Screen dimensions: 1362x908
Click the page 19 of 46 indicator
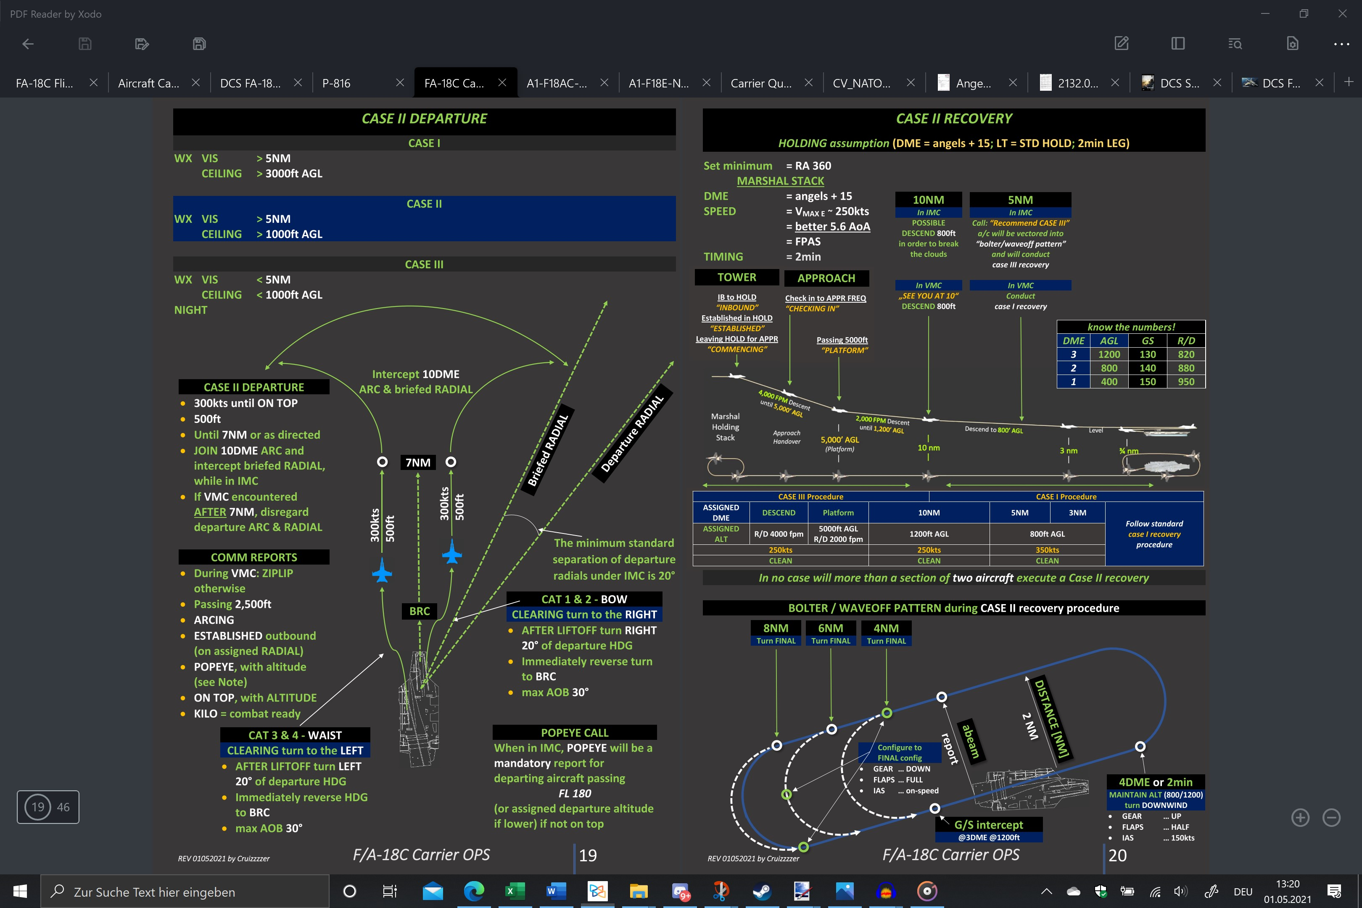click(x=48, y=807)
